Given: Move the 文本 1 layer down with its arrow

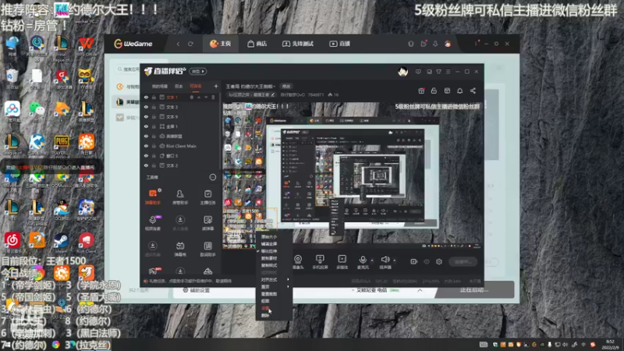Looking at the screenshot, I should 206,97.
